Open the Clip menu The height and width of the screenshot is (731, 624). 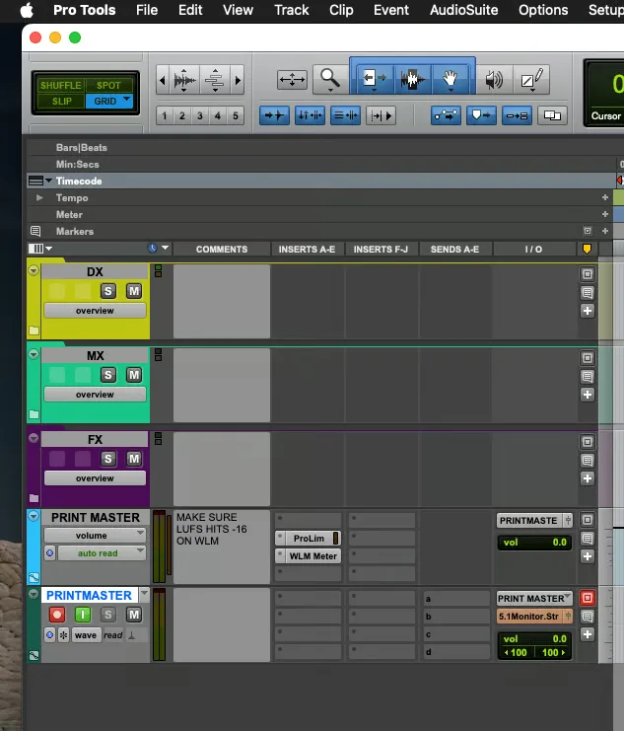tap(341, 10)
